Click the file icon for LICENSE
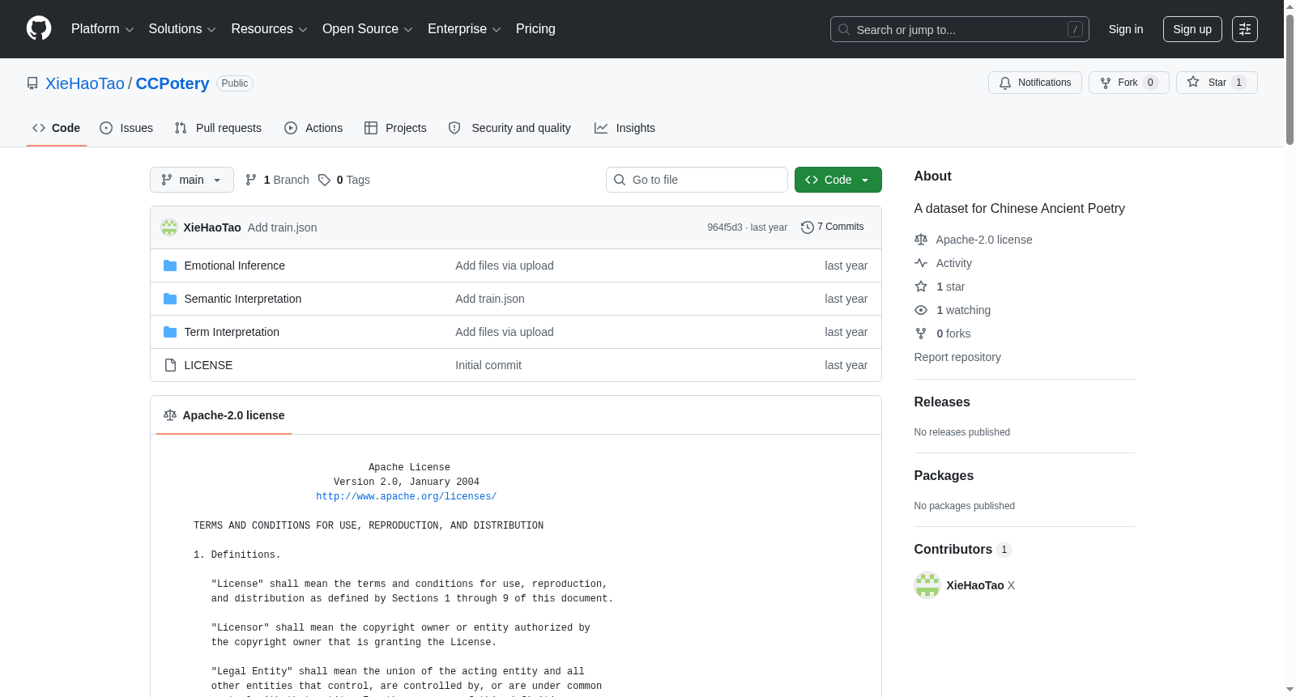Screen dimensions: 1296x697 tap(170, 365)
